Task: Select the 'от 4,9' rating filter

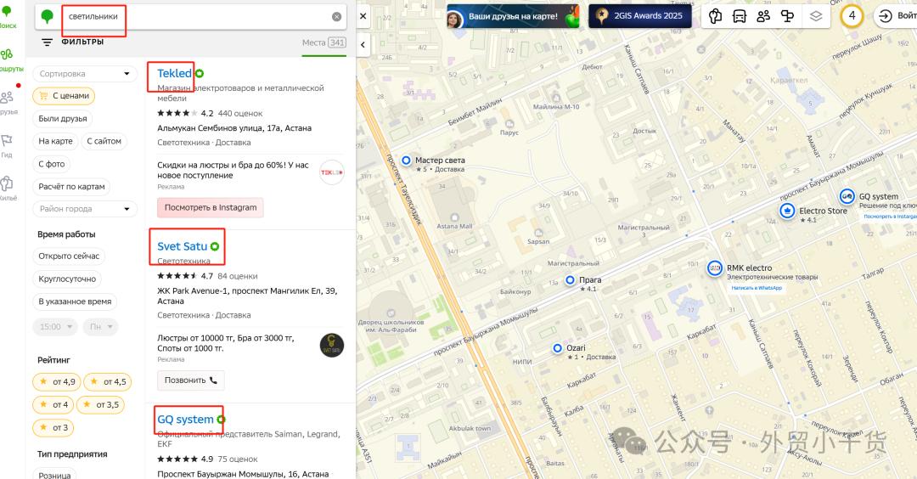Action: pos(57,381)
